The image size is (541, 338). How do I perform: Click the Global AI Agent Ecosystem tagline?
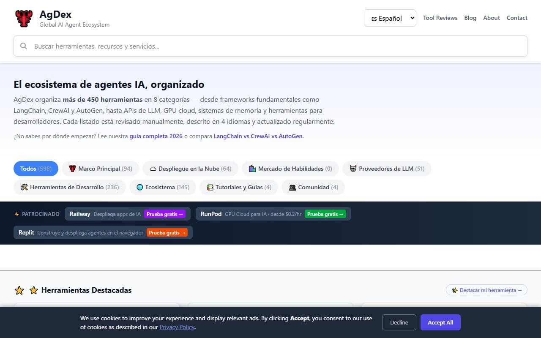[x=74, y=25]
